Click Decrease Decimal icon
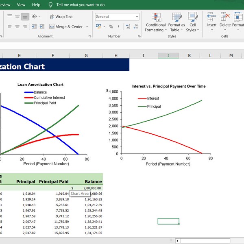The image size is (244, 244). (136, 26)
